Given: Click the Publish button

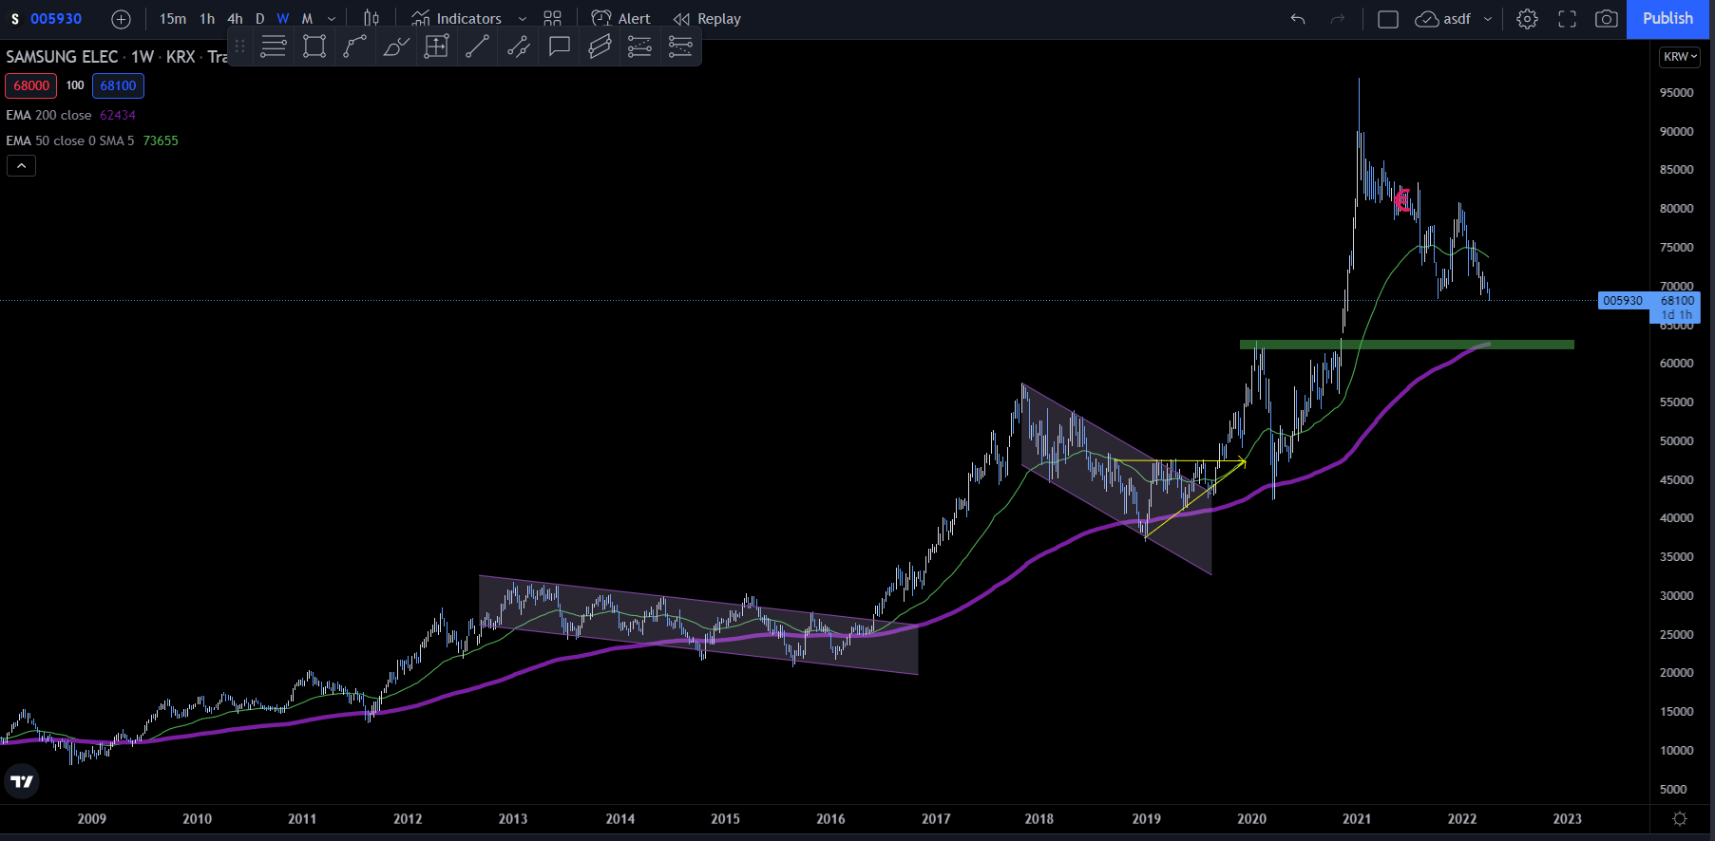Looking at the screenshot, I should (x=1667, y=19).
